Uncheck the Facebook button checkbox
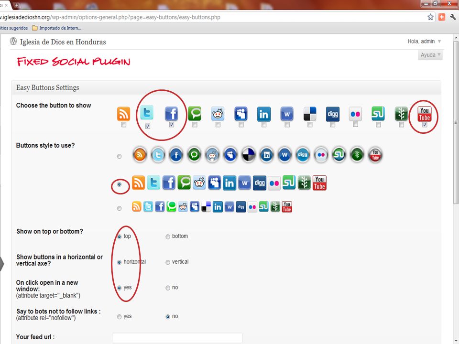Image resolution: width=459 pixels, height=344 pixels. coord(172,125)
